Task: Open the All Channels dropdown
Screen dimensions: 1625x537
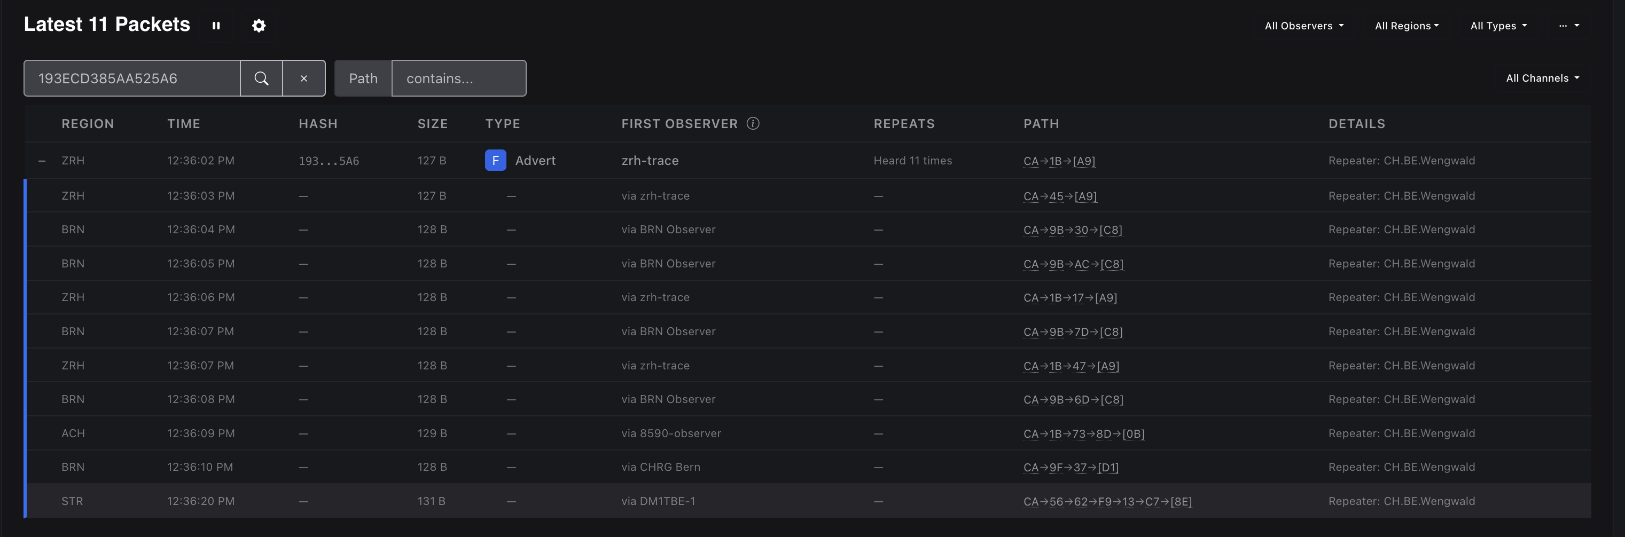Action: (1542, 78)
